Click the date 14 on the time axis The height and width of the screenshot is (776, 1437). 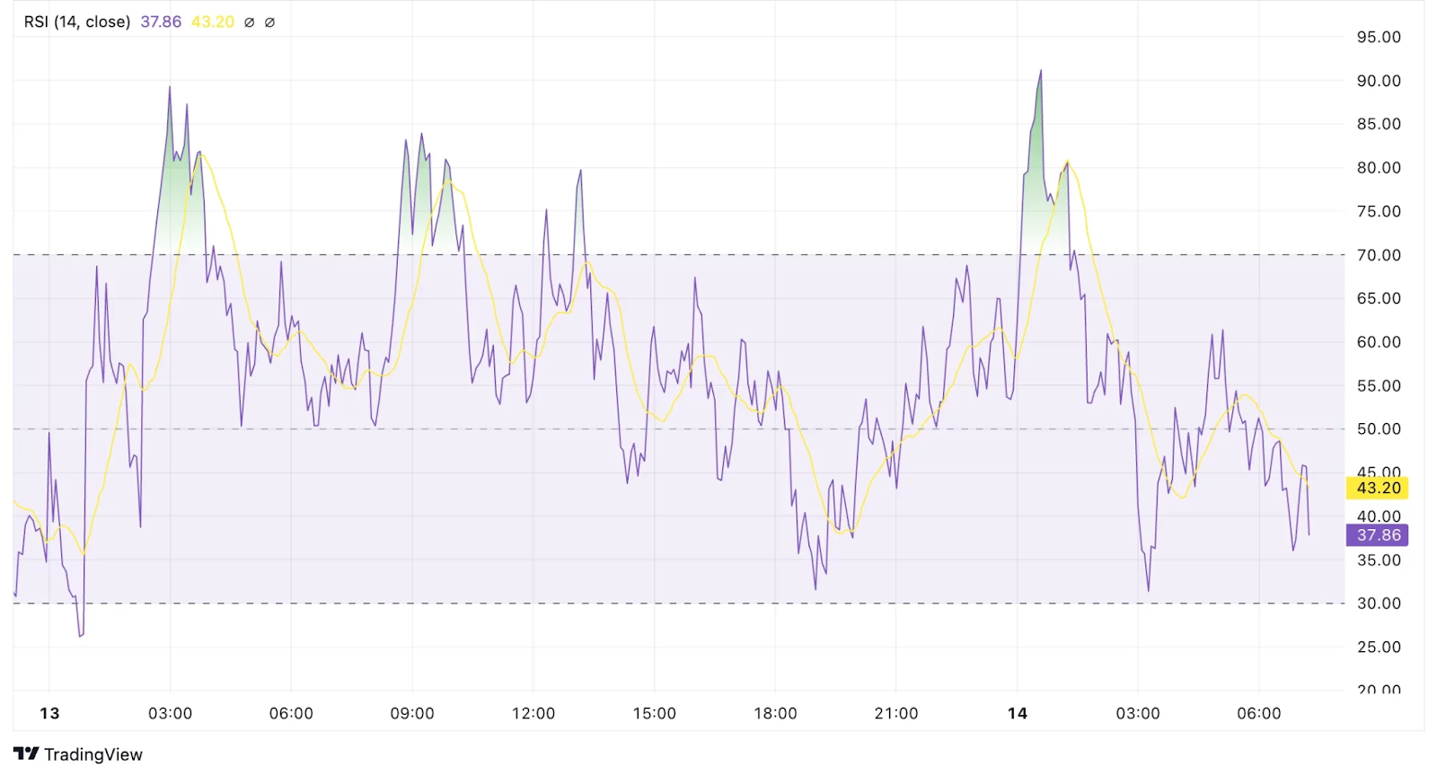[x=1017, y=713]
